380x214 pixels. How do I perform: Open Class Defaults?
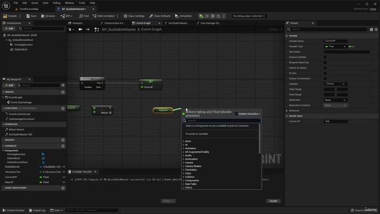[x=160, y=16]
